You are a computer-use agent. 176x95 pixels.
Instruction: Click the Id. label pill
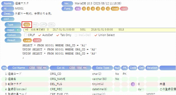[8, 9]
